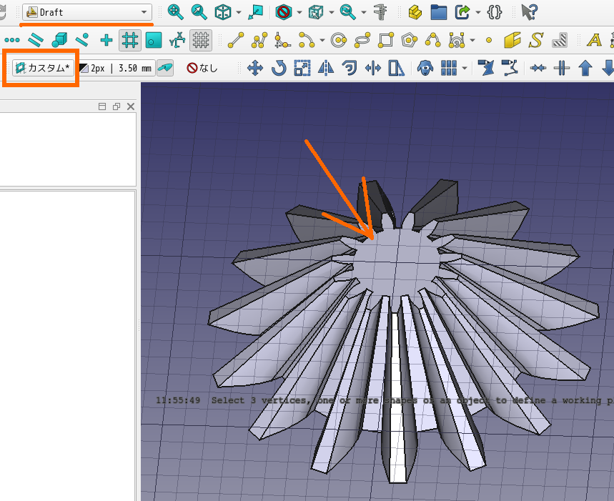Screen dimensions: 614x501
Task: Activate the Rotate tool
Action: [x=279, y=69]
